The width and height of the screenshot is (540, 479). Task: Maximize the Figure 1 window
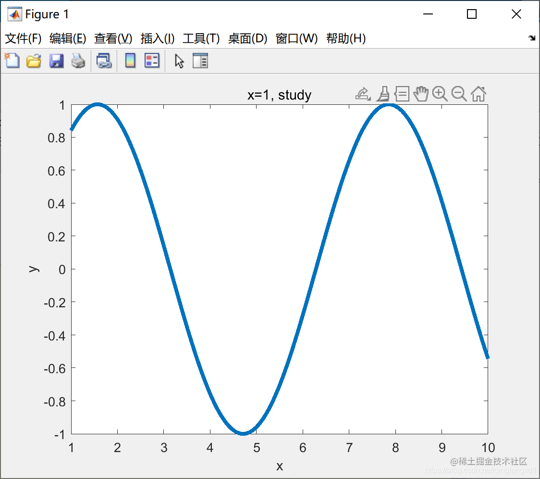pos(471,14)
